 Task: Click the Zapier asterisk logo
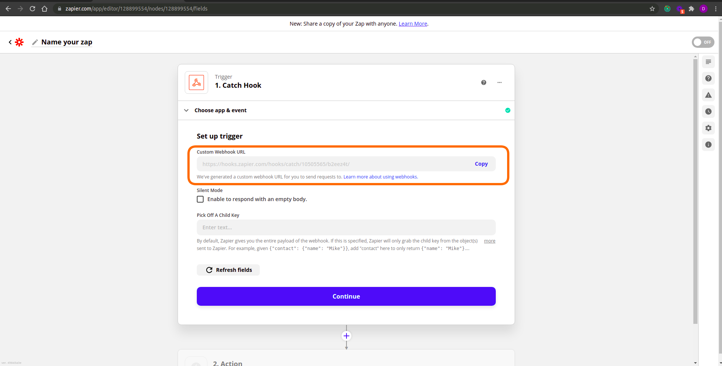coord(19,42)
